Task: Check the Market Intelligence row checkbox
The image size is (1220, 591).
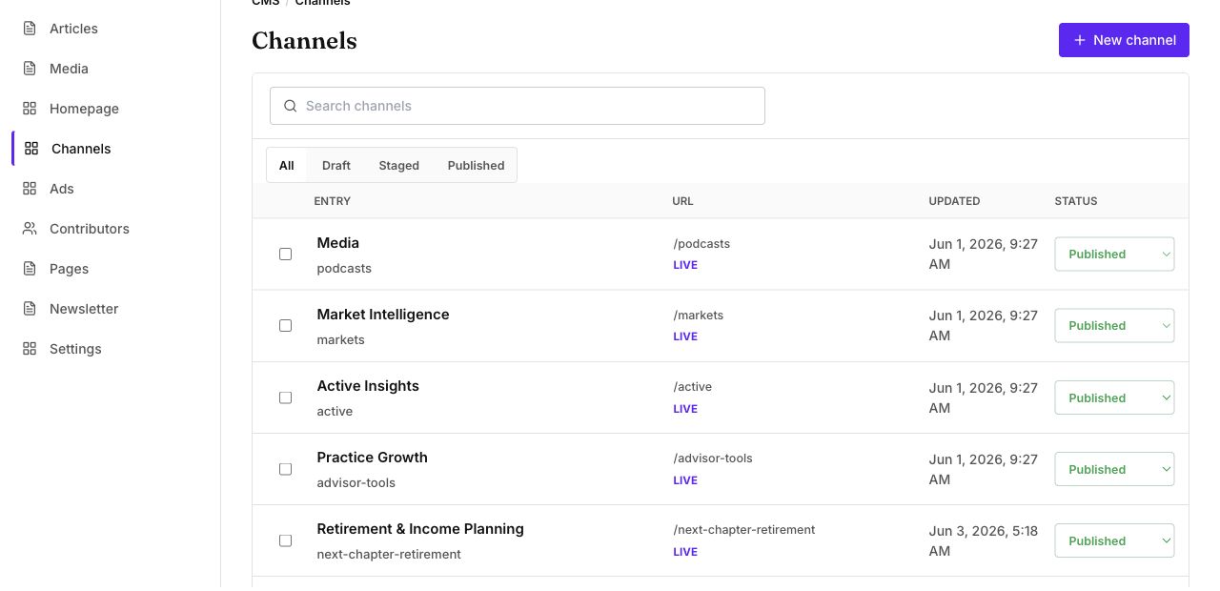Action: [x=285, y=326]
